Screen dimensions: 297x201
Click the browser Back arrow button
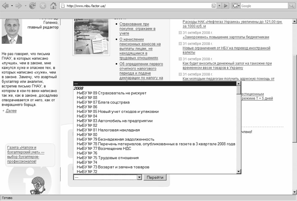tap(6, 6)
